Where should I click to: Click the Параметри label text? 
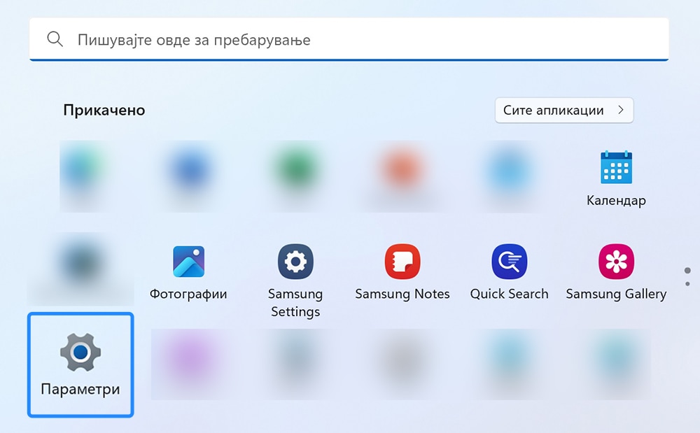(80, 390)
